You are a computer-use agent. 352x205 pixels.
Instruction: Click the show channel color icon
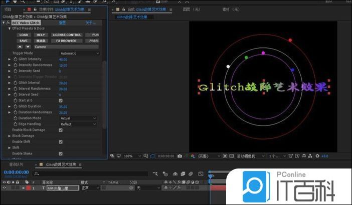pyautogui.click(x=193, y=156)
